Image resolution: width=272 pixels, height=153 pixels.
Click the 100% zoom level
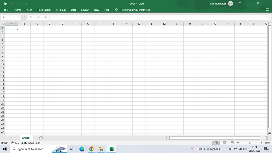[x=268, y=143]
